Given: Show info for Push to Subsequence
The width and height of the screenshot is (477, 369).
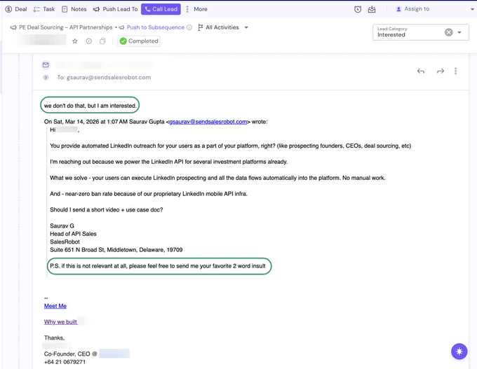Looking at the screenshot, I should tap(189, 27).
